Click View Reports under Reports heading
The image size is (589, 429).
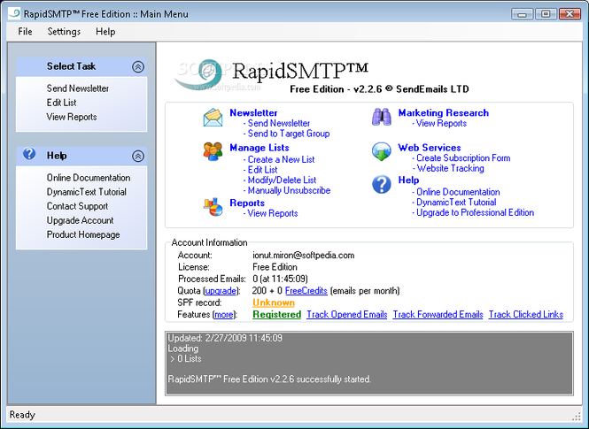pos(273,213)
